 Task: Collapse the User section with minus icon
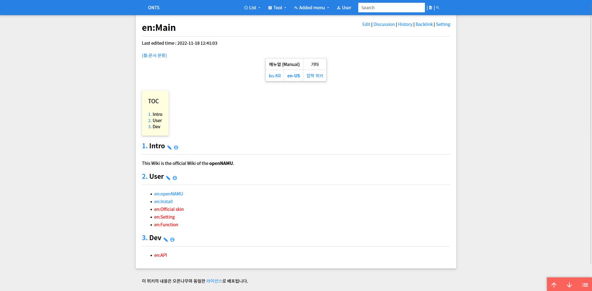point(175,178)
